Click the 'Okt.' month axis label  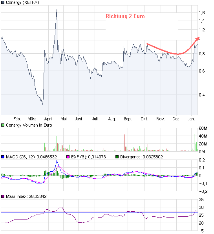coord(144,119)
